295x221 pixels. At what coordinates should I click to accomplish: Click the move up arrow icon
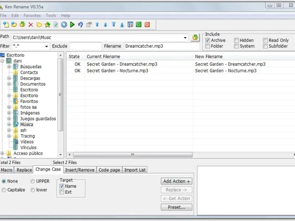97,25
